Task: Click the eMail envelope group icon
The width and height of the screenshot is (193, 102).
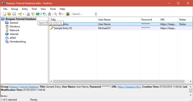Action: coord(7,38)
